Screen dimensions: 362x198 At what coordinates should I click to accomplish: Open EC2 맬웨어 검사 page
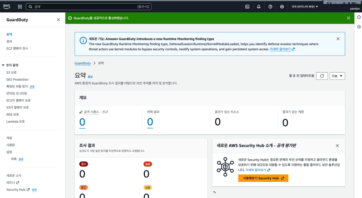point(17,48)
